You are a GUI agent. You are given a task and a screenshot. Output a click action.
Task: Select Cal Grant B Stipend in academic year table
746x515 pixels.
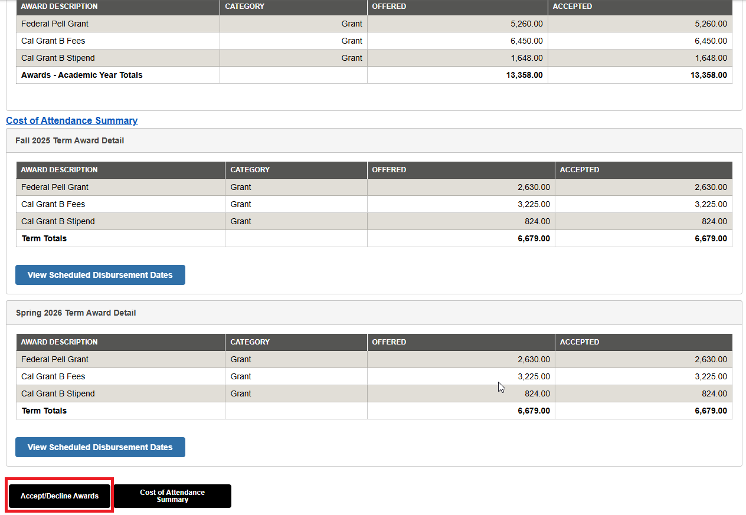58,58
